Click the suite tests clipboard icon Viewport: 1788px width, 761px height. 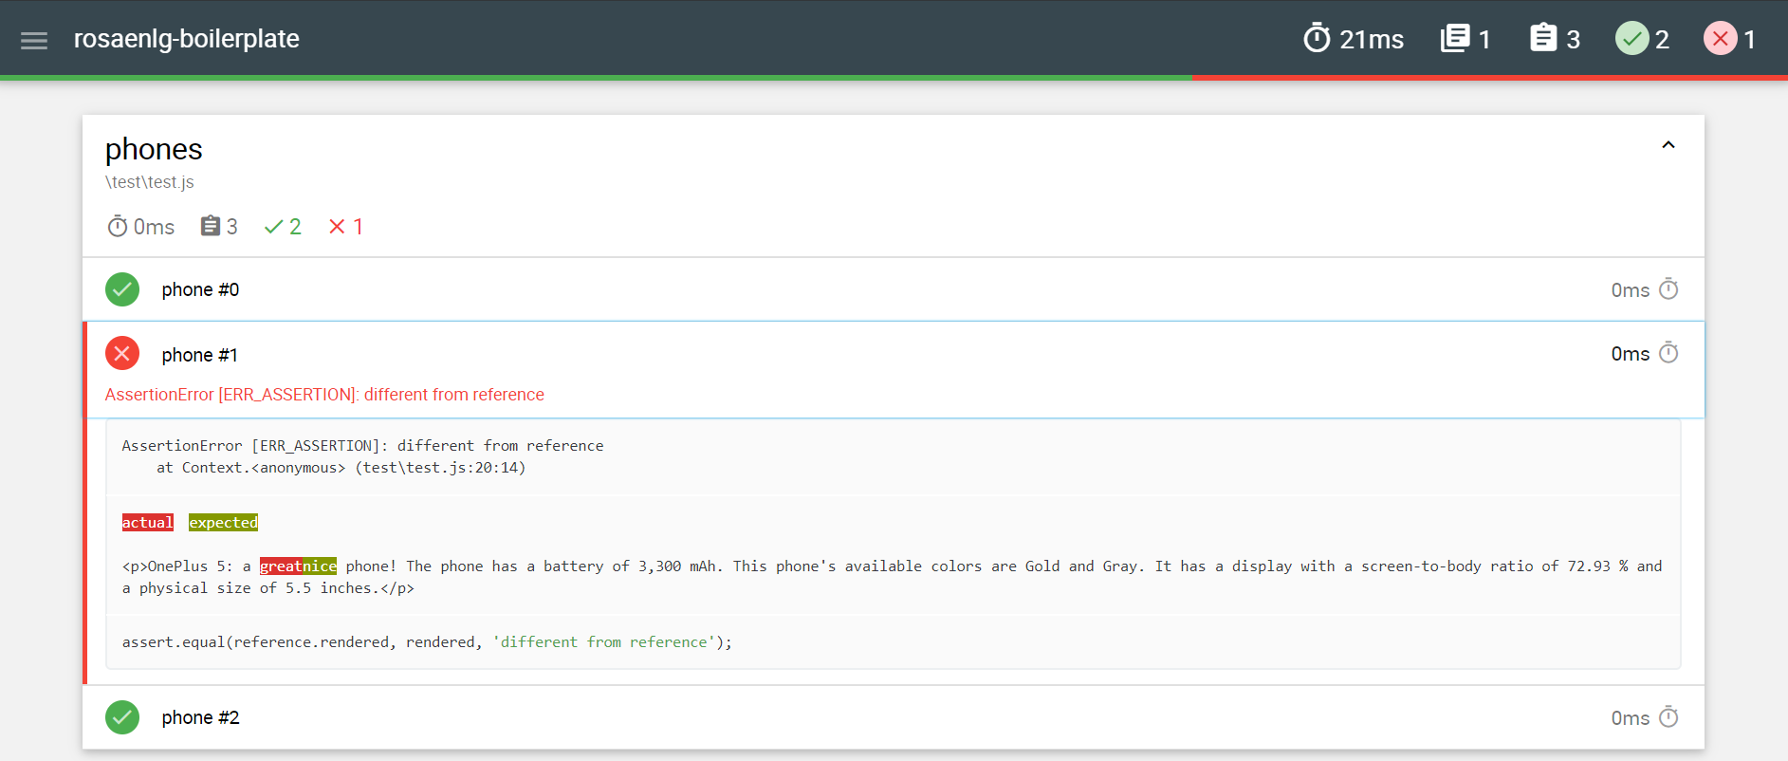point(211,226)
